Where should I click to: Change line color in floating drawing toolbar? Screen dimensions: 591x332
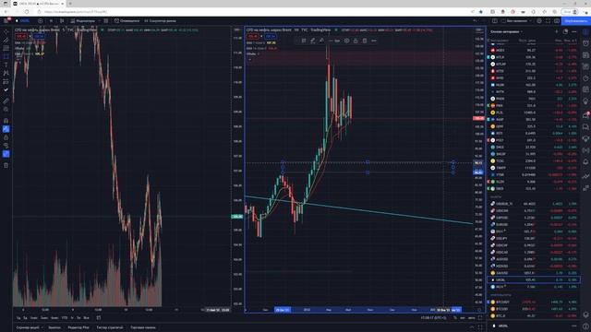click(313, 41)
